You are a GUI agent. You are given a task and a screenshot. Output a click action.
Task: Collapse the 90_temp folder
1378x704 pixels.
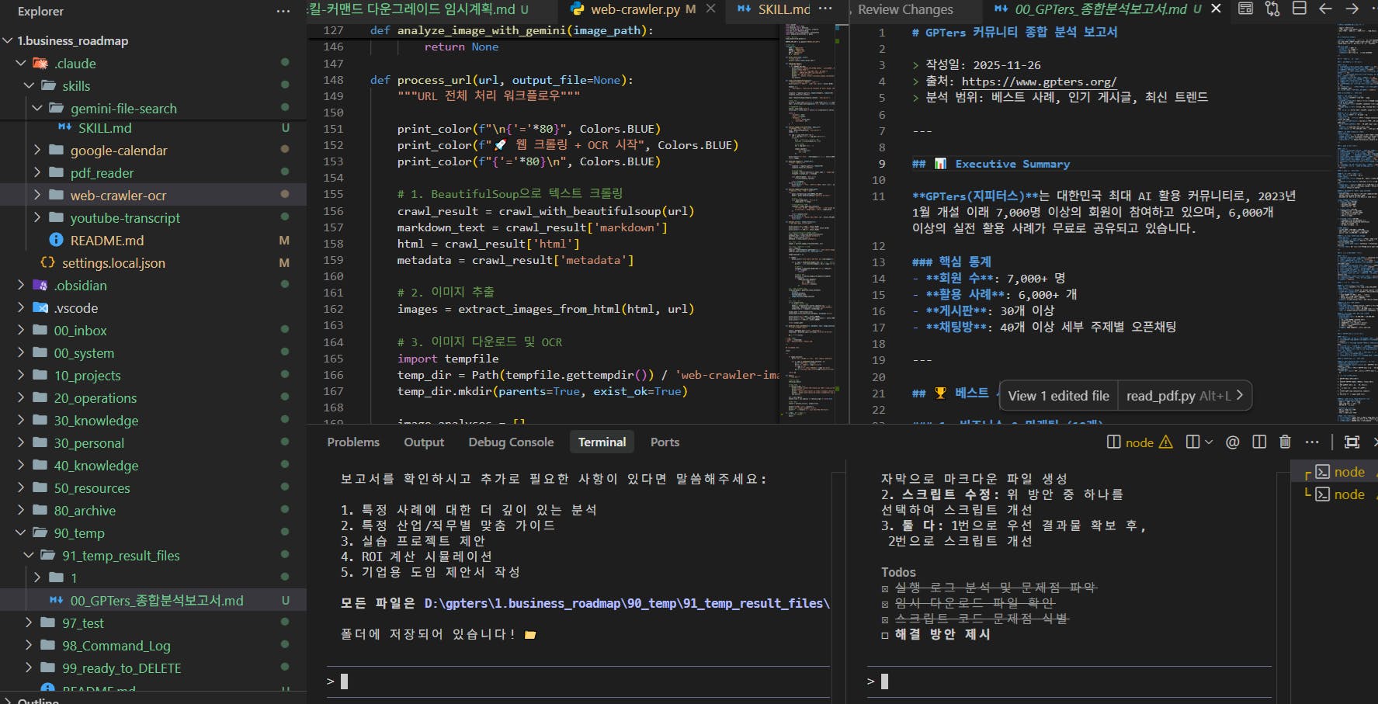21,532
